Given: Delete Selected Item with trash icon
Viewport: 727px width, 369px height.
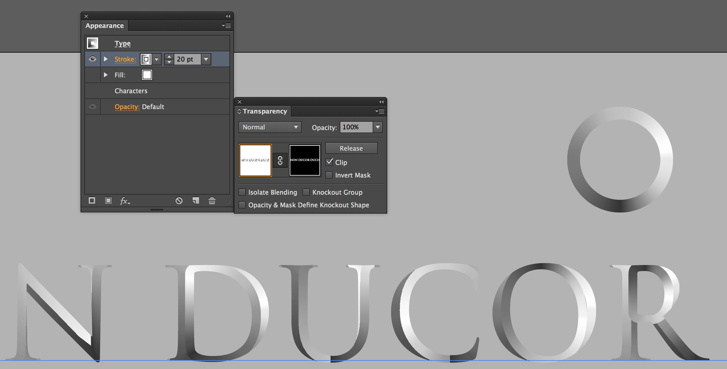Looking at the screenshot, I should 212,201.
